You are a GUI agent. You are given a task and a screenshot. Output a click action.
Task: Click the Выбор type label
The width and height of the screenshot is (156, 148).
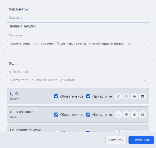(14, 99)
